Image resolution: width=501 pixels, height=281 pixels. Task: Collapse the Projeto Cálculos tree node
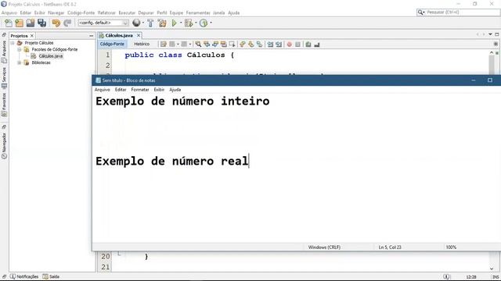[13, 43]
